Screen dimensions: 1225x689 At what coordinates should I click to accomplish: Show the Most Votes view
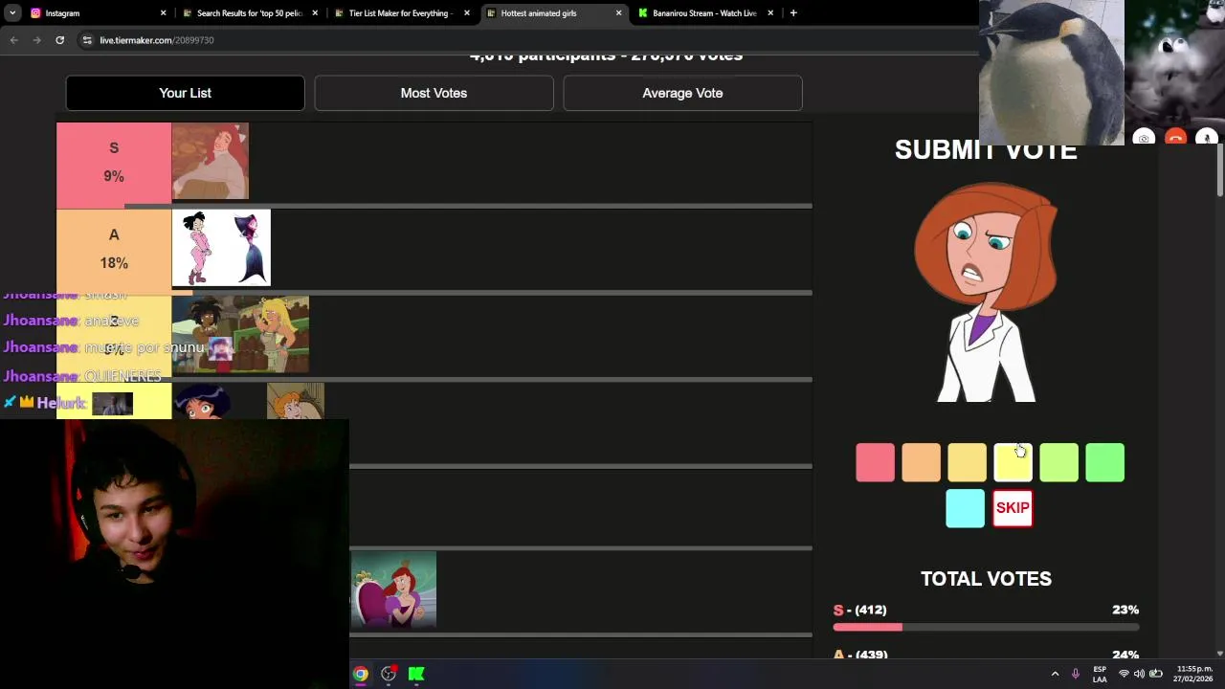pos(434,93)
